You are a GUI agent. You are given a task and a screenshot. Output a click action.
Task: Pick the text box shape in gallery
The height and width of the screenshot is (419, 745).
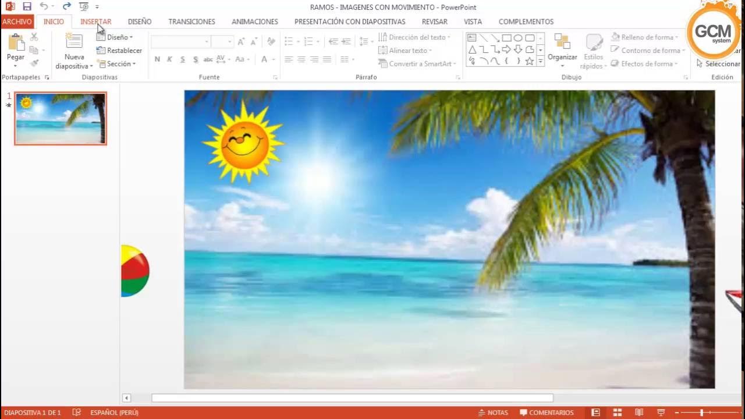pyautogui.click(x=472, y=38)
